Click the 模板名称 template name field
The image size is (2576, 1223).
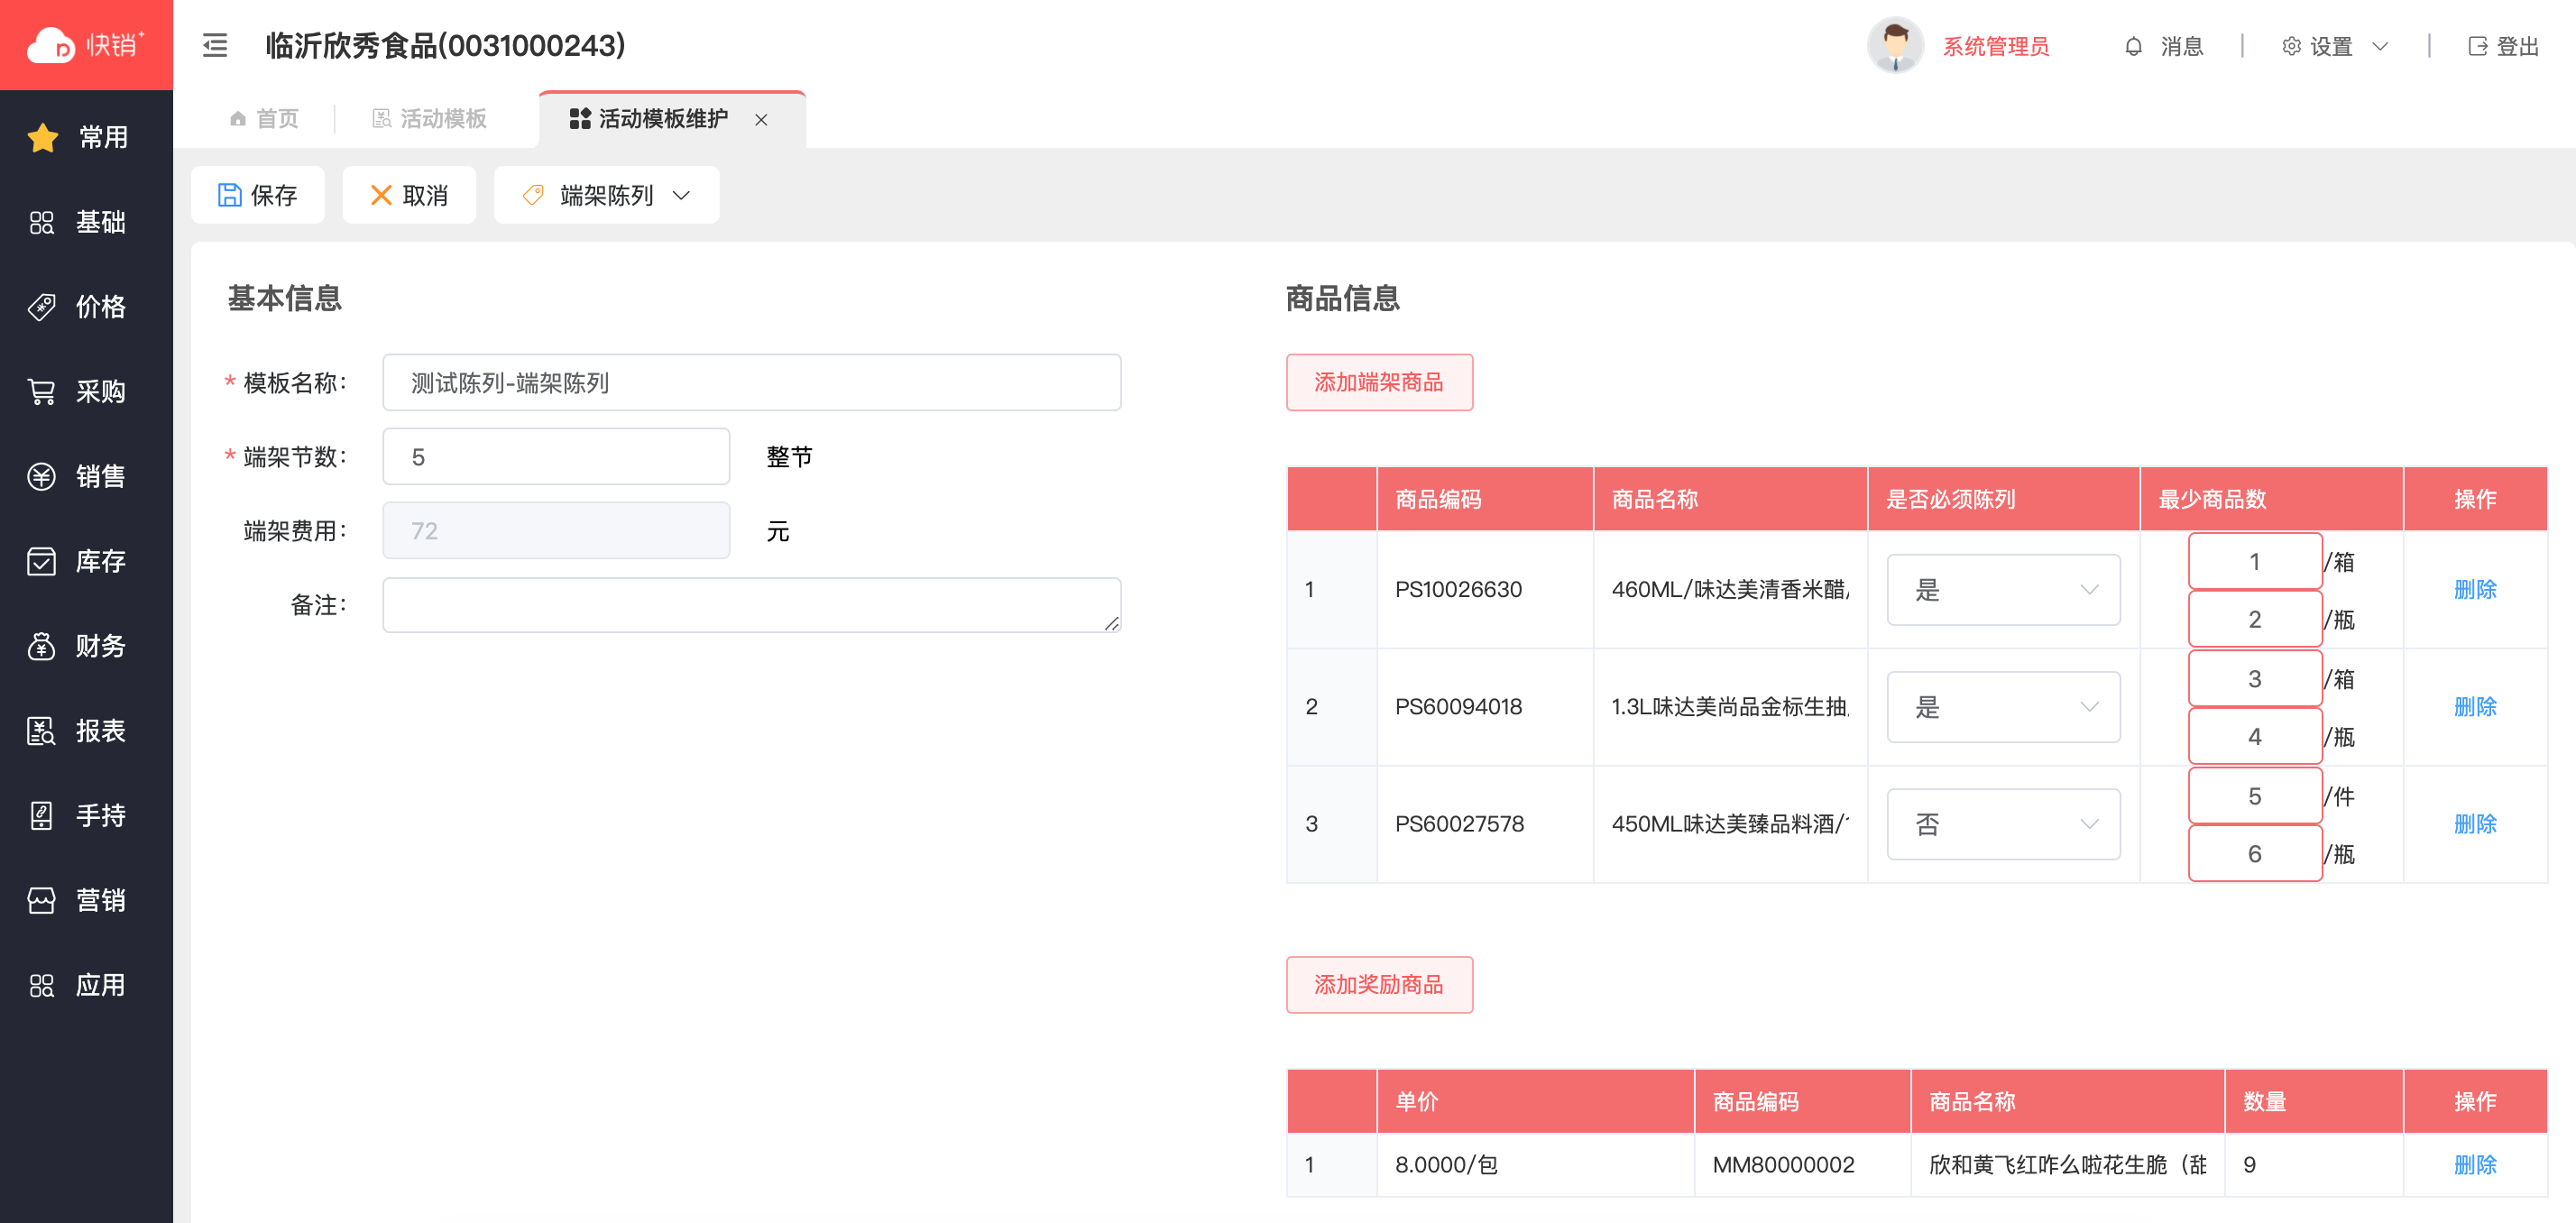[x=751, y=383]
